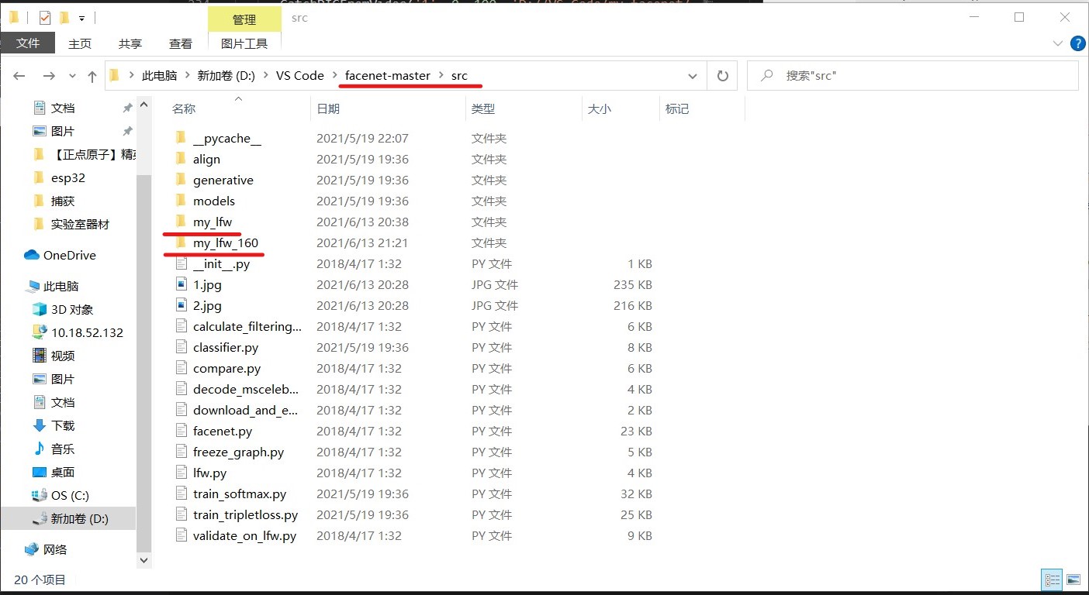Image resolution: width=1089 pixels, height=595 pixels.
Task: Switch to the 主页 ribbon tab
Action: coord(80,44)
